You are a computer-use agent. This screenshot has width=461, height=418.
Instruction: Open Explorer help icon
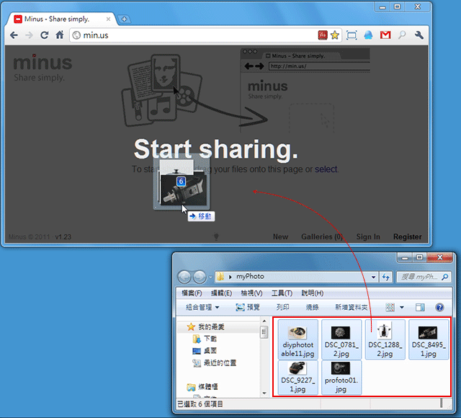click(439, 308)
